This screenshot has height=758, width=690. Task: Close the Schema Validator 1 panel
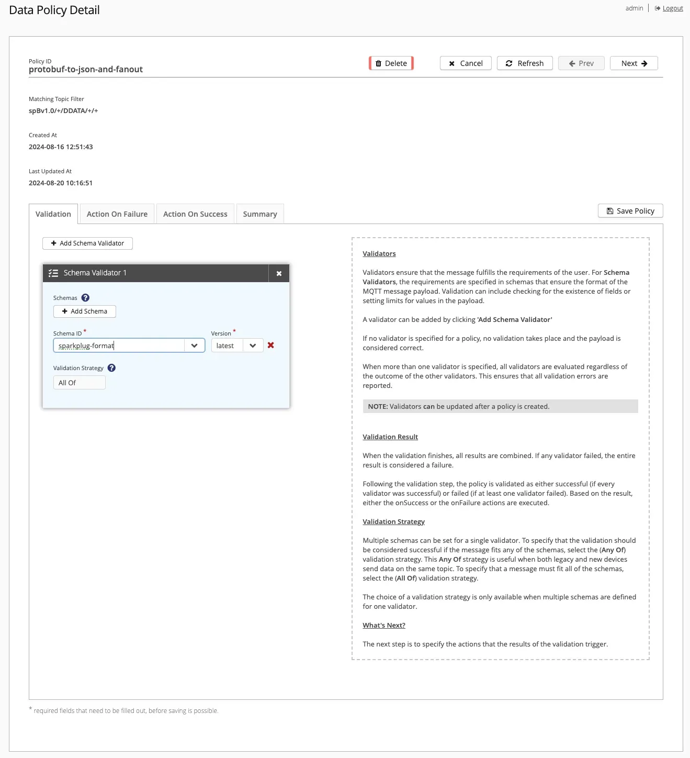[279, 273]
